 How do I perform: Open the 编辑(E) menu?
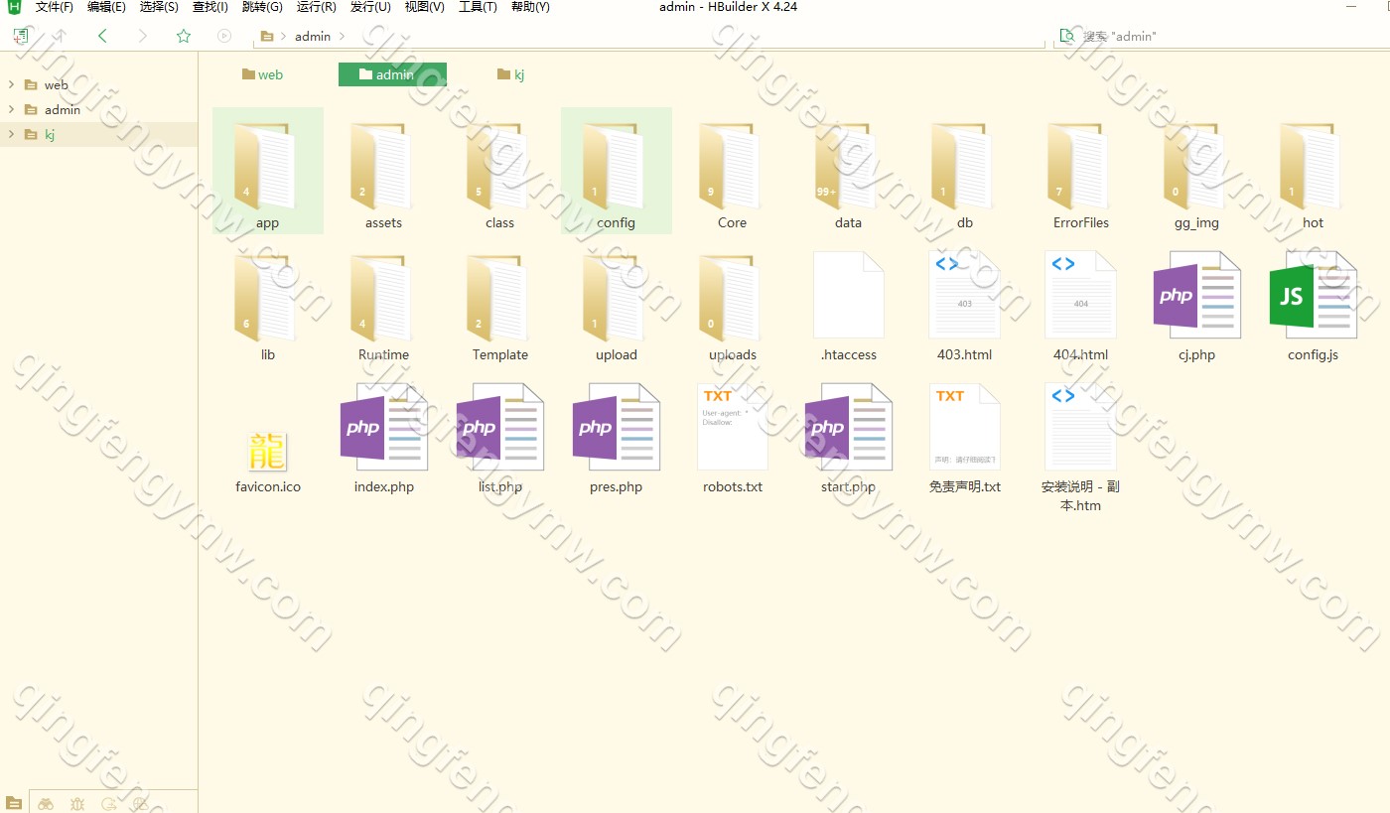point(106,7)
